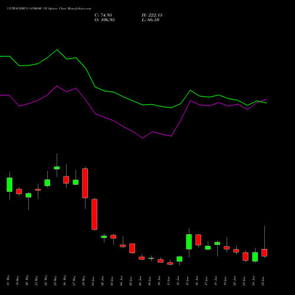Click the 26 May date label
Image resolution: width=295 pixels, height=295 pixels.
click(65, 280)
